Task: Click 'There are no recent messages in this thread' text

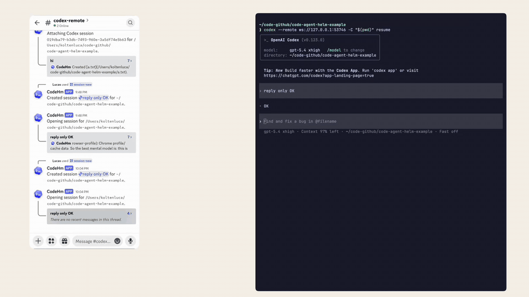Action: [x=86, y=219]
